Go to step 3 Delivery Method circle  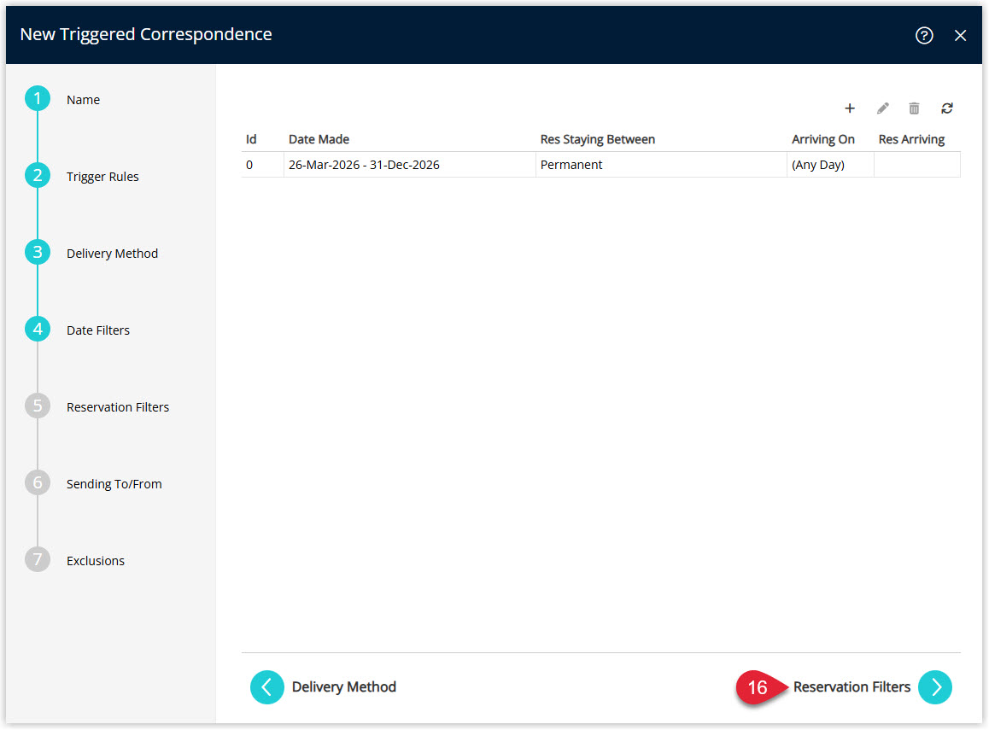(x=38, y=253)
